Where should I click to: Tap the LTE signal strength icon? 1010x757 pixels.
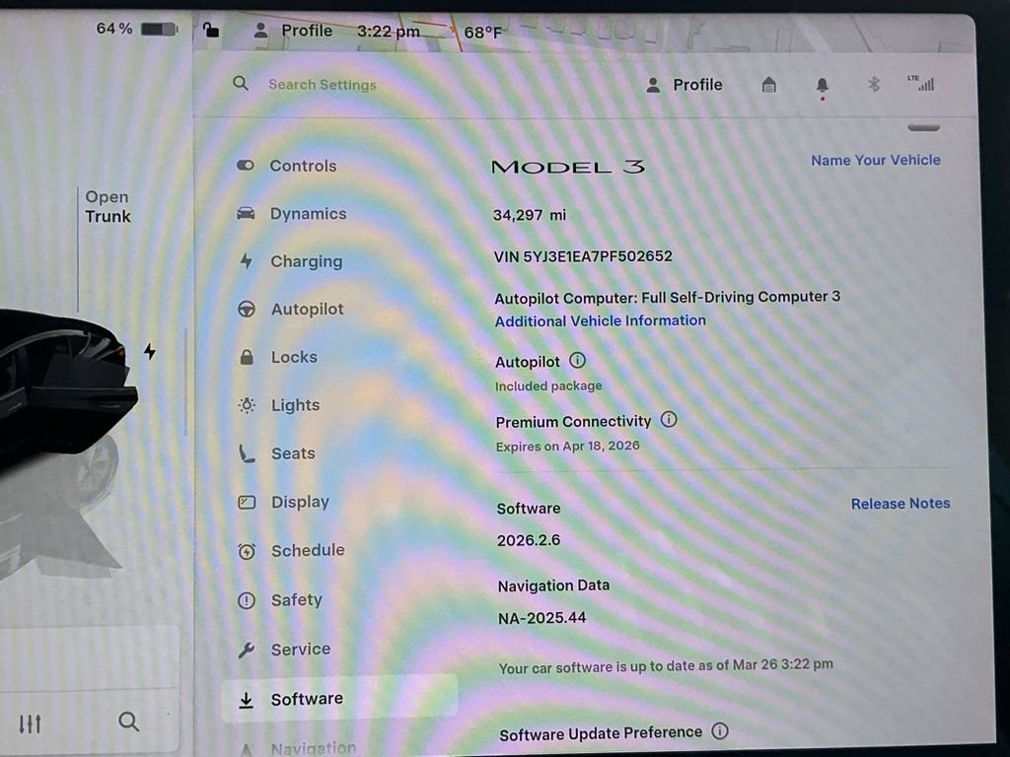tap(921, 83)
